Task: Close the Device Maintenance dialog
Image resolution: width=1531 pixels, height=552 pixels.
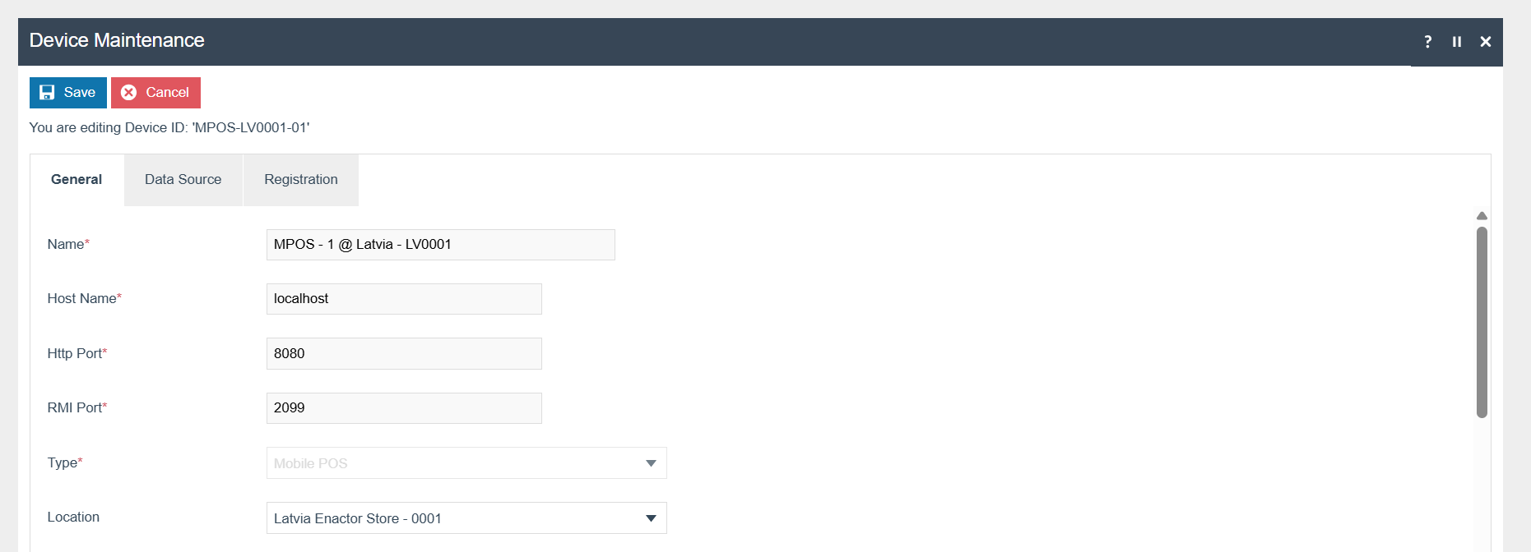Action: pyautogui.click(x=1486, y=42)
